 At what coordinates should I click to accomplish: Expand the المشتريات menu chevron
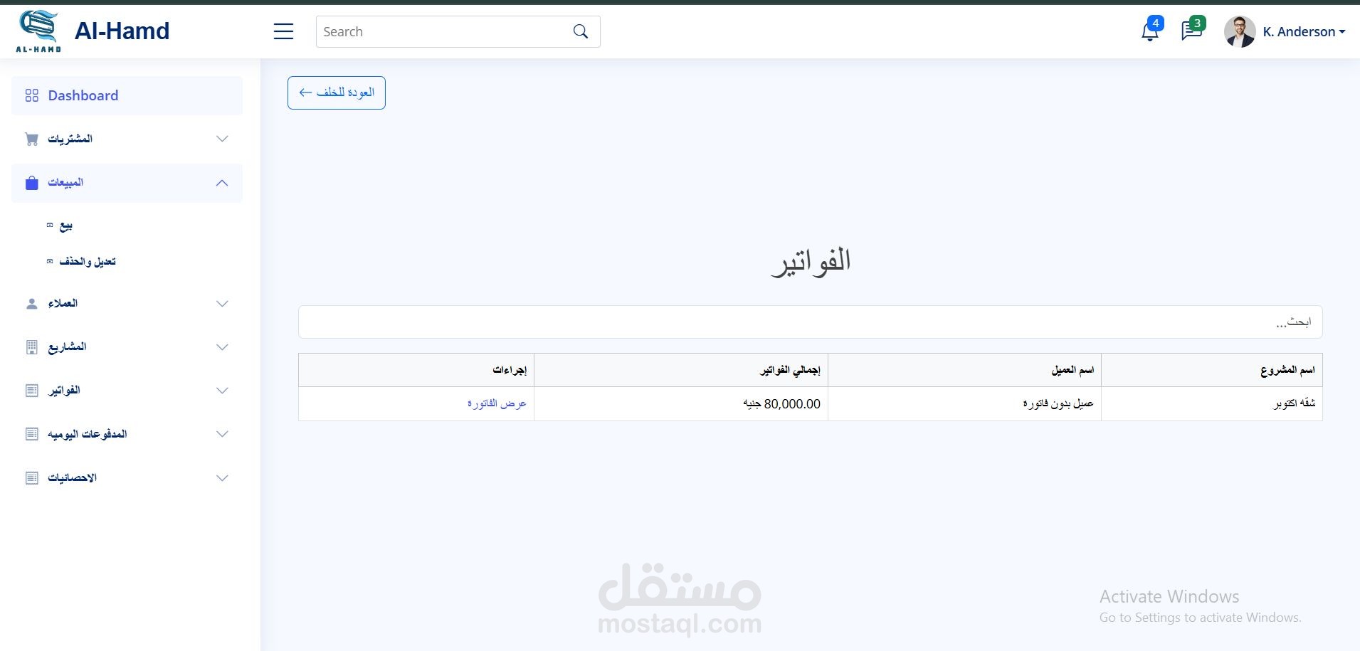point(222,139)
